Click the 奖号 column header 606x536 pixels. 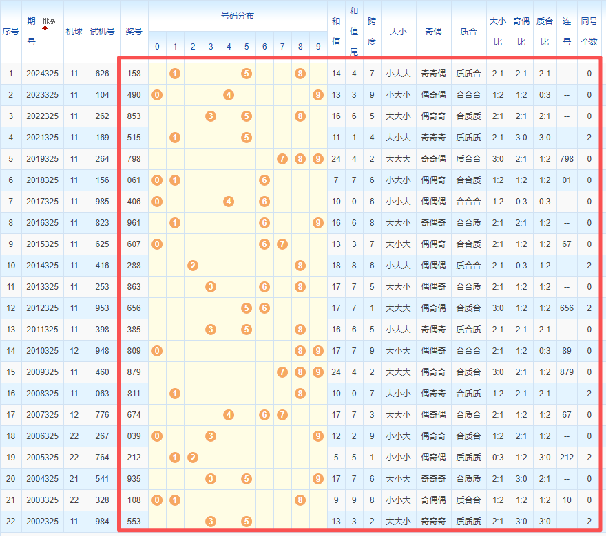point(134,32)
